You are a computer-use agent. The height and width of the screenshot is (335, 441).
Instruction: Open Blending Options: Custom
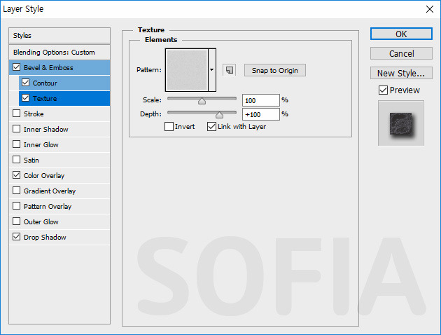point(59,53)
